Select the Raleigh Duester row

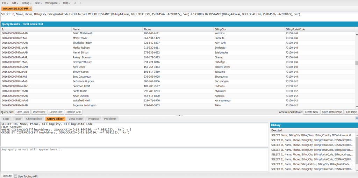(x=178, y=57)
